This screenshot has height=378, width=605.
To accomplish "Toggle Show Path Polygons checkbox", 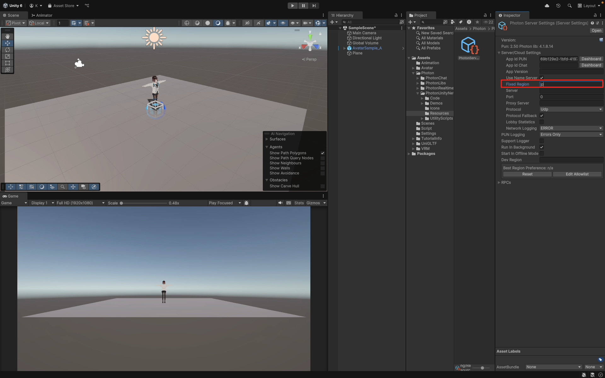I will click(x=323, y=153).
